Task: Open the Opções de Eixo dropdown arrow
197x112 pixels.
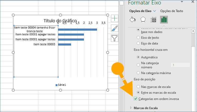Action: (x=155, y=11)
